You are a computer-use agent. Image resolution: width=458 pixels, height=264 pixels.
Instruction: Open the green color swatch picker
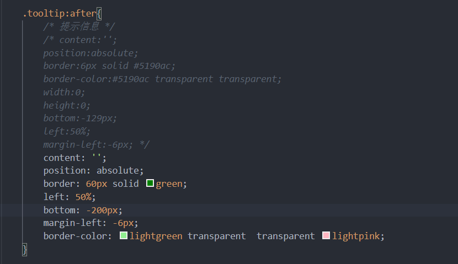coord(150,183)
